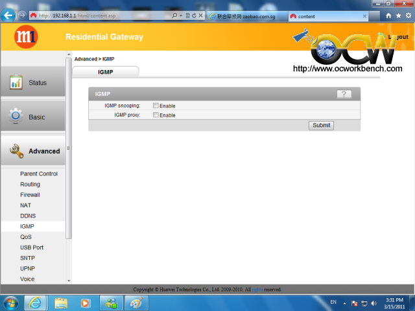415x311 pixels.
Task: Enable IGMP proxy checkbox
Action: tap(156, 115)
